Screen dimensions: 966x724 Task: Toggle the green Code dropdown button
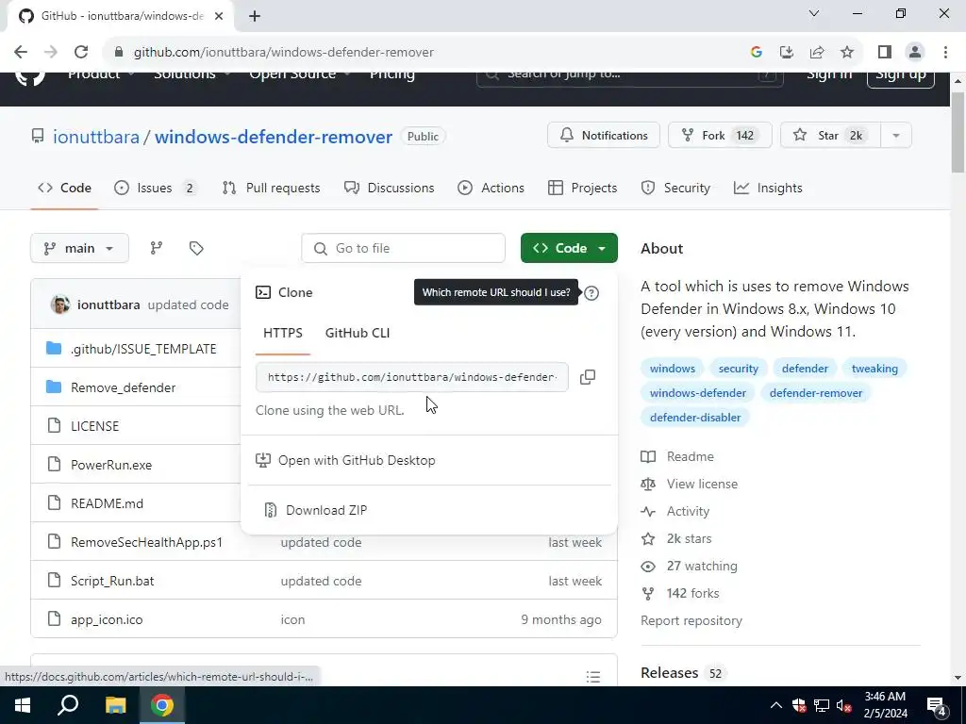(x=569, y=248)
